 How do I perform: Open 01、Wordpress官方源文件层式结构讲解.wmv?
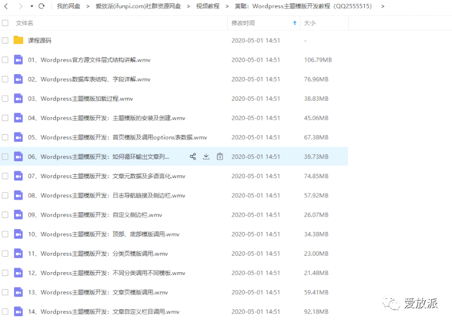click(x=89, y=60)
